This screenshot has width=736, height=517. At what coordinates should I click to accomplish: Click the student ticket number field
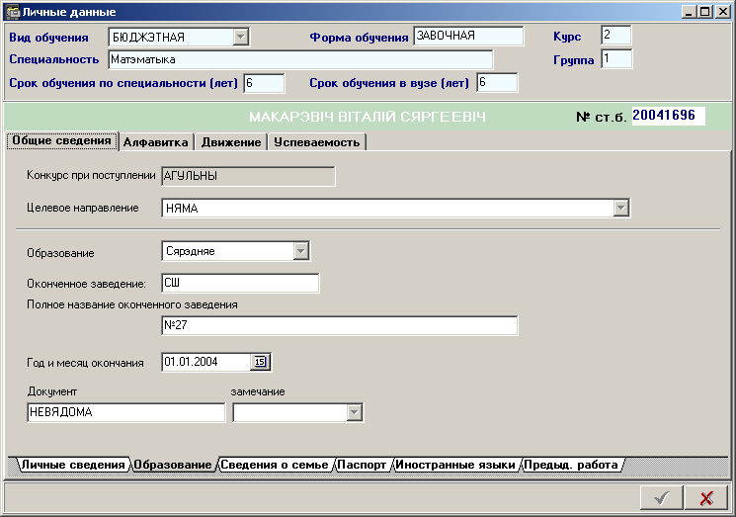tap(668, 116)
